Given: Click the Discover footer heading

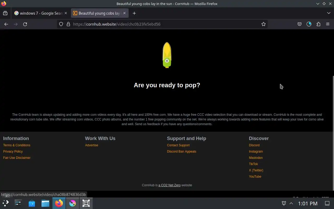Looking at the screenshot, I should pos(259,138).
